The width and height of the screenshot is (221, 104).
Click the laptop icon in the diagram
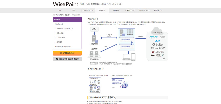click(126, 57)
